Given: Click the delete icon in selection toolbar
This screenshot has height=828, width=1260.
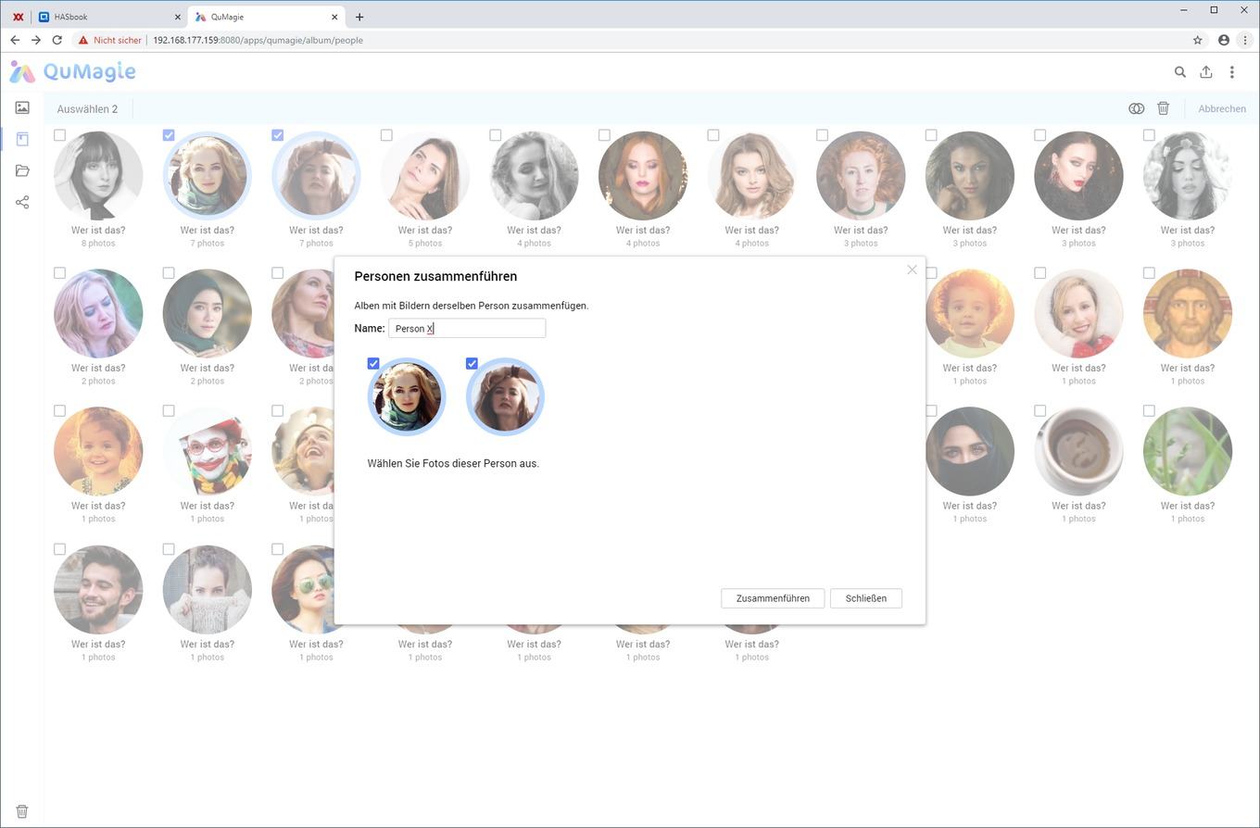Looking at the screenshot, I should (1163, 108).
